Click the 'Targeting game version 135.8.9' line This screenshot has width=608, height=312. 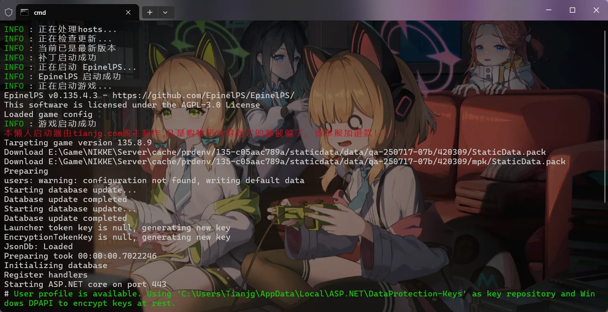click(78, 142)
